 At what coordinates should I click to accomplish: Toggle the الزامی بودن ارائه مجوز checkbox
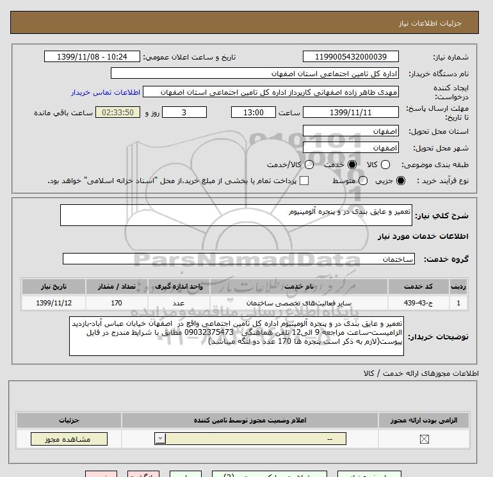click(x=424, y=439)
